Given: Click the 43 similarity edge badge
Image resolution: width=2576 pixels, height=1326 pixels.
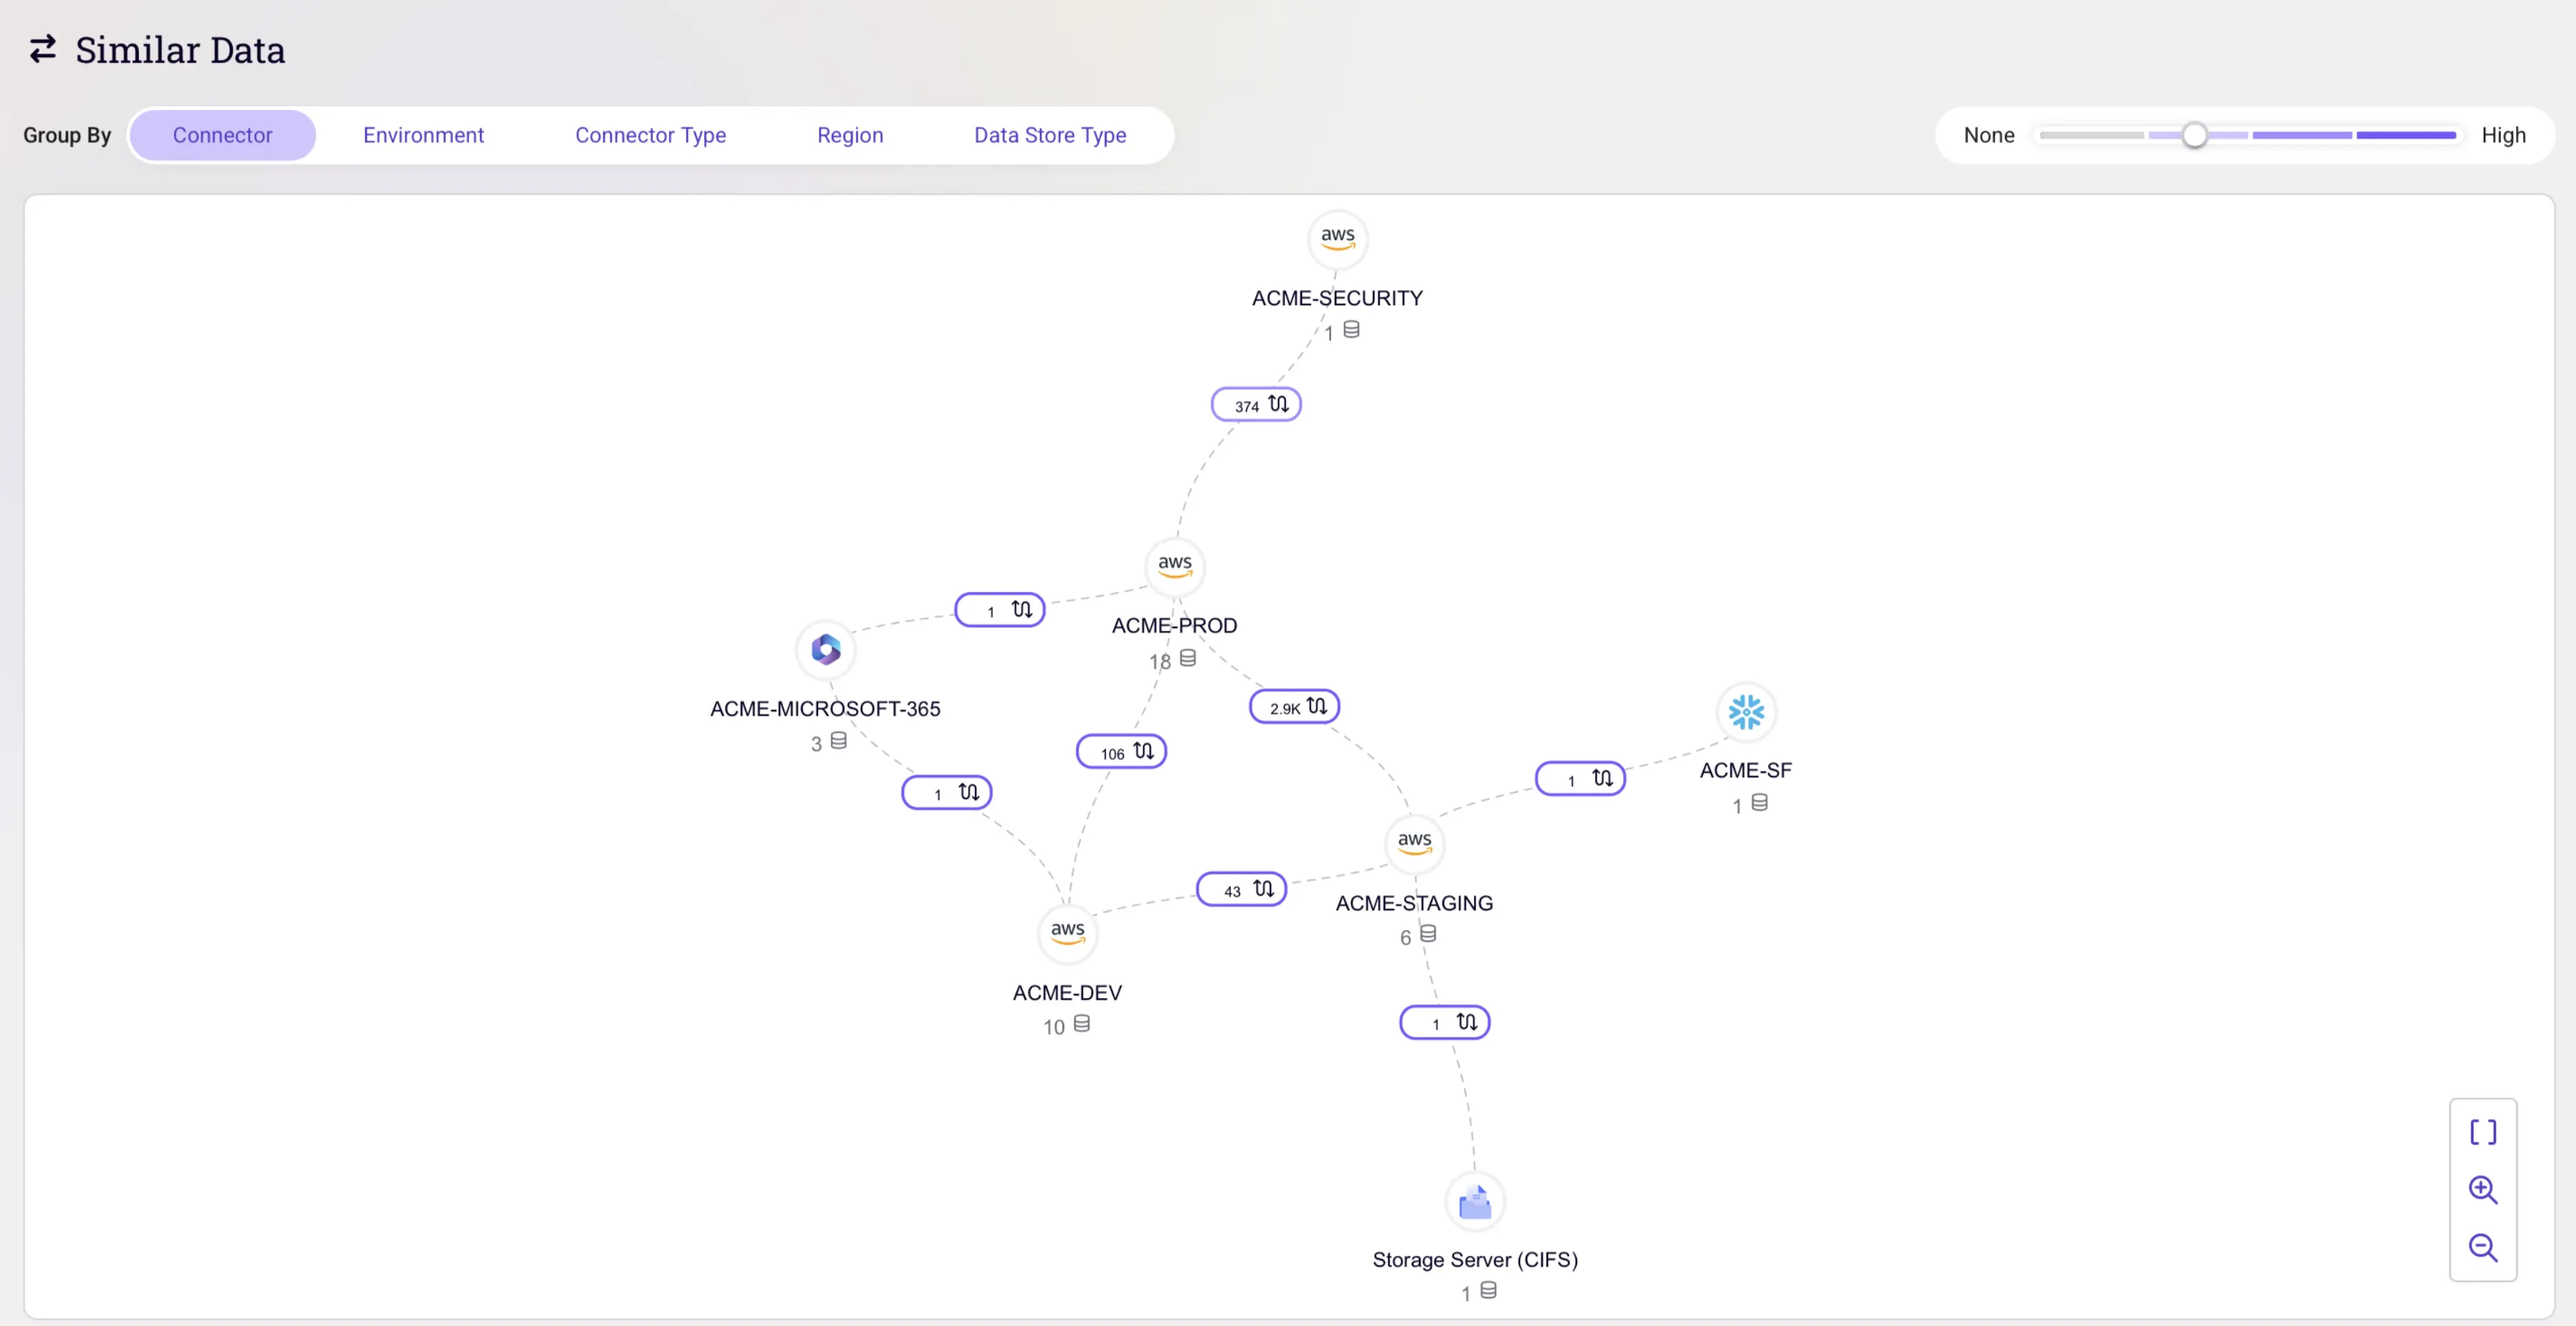Looking at the screenshot, I should pos(1241,889).
